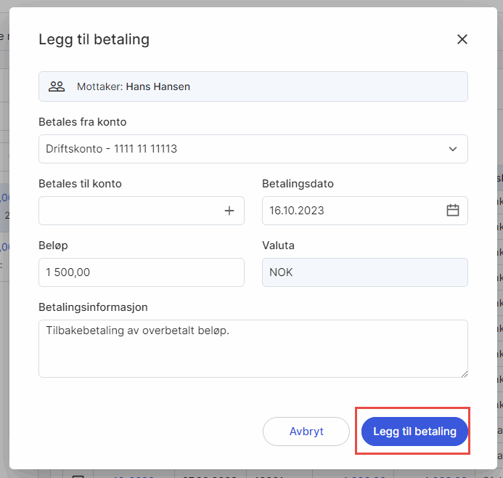Click the date value 16.10.2023
This screenshot has height=478, width=503.
coord(296,211)
